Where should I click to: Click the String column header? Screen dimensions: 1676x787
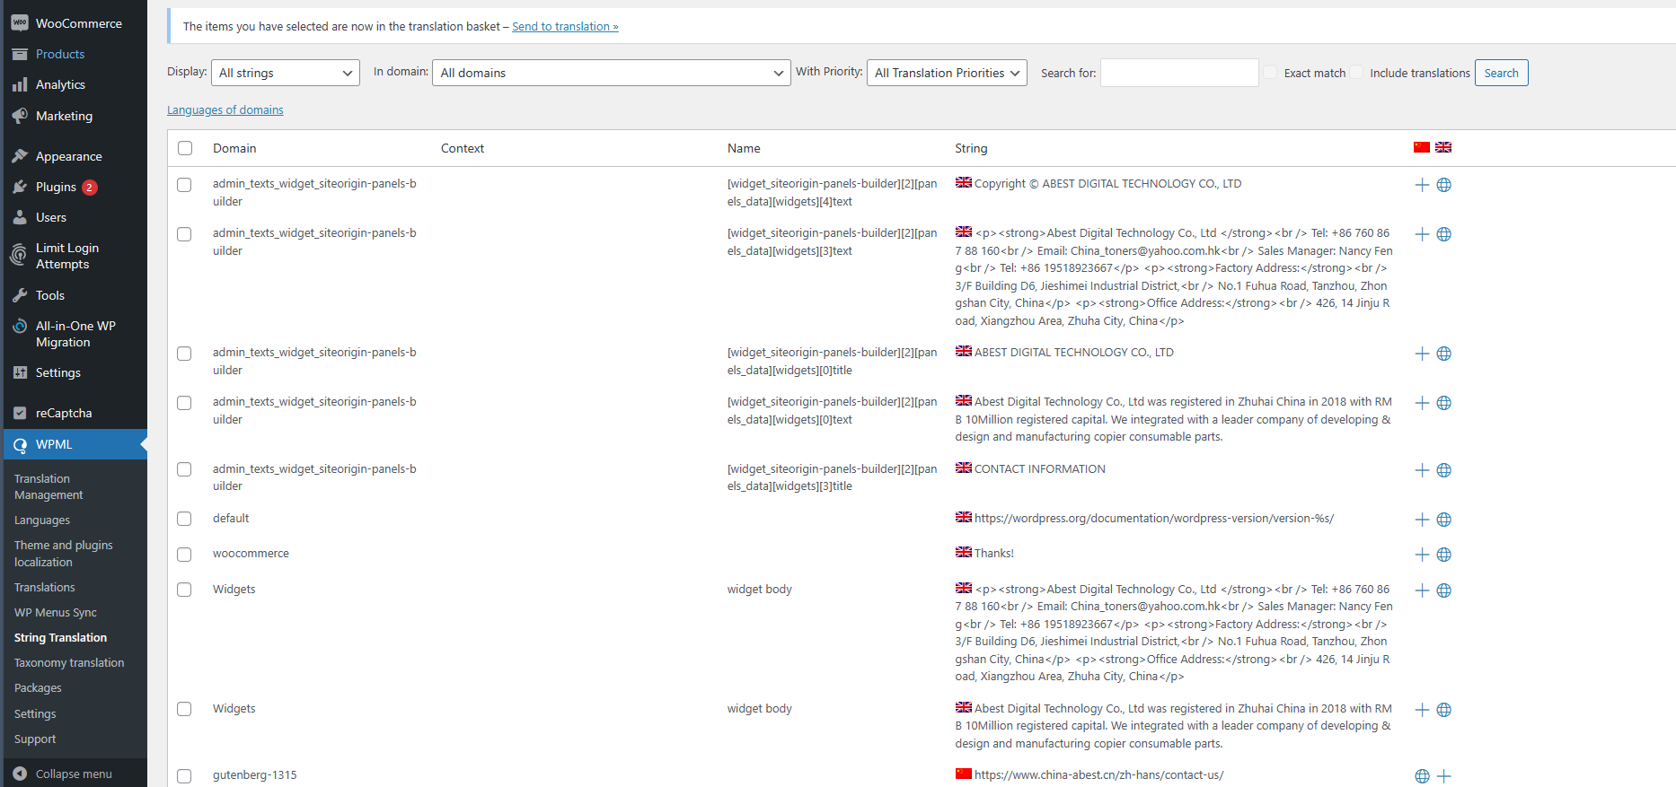[971, 149]
